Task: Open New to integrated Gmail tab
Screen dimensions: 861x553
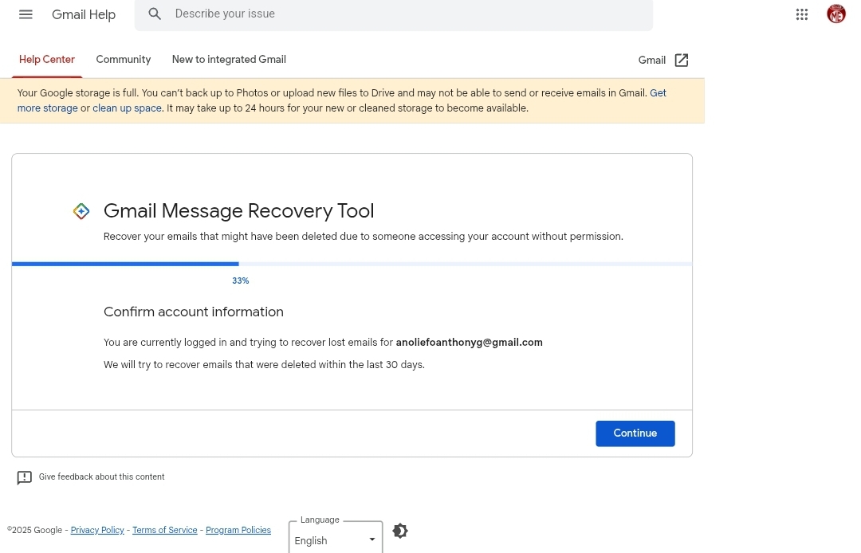Action: pos(229,59)
